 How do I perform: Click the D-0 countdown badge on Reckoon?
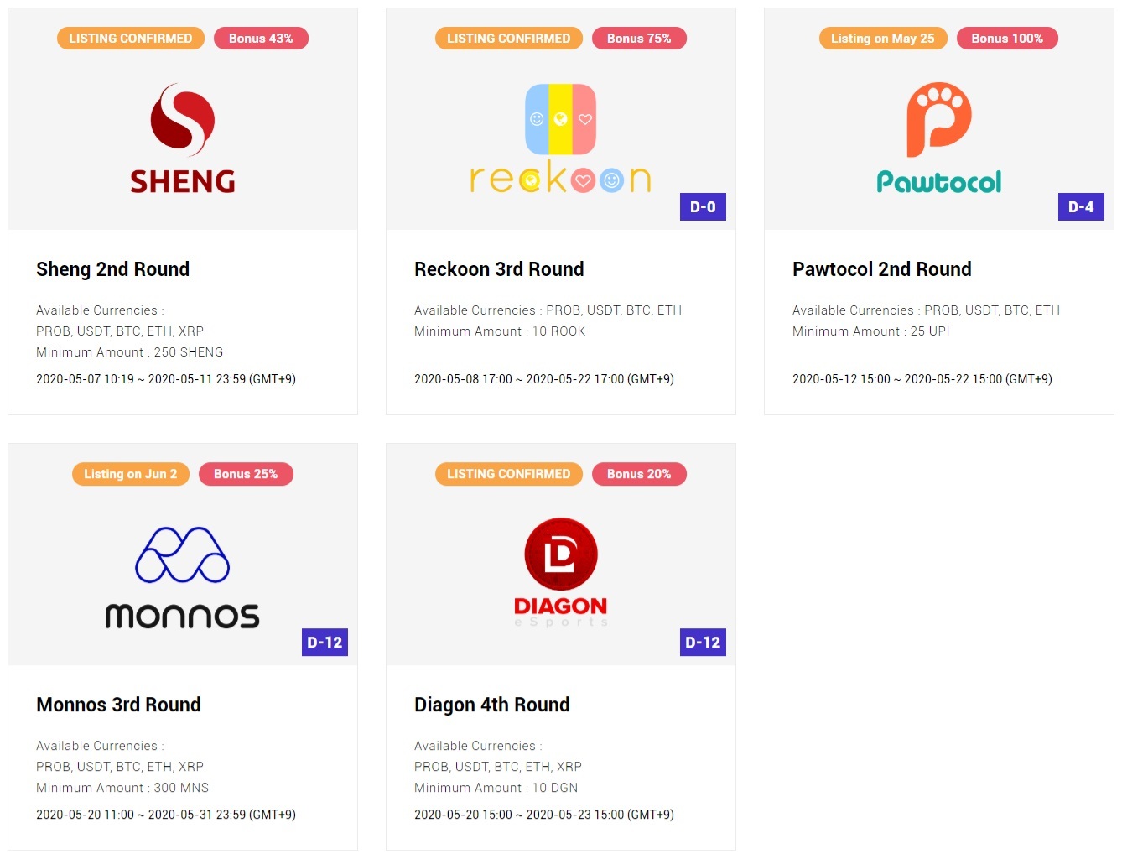tap(703, 207)
